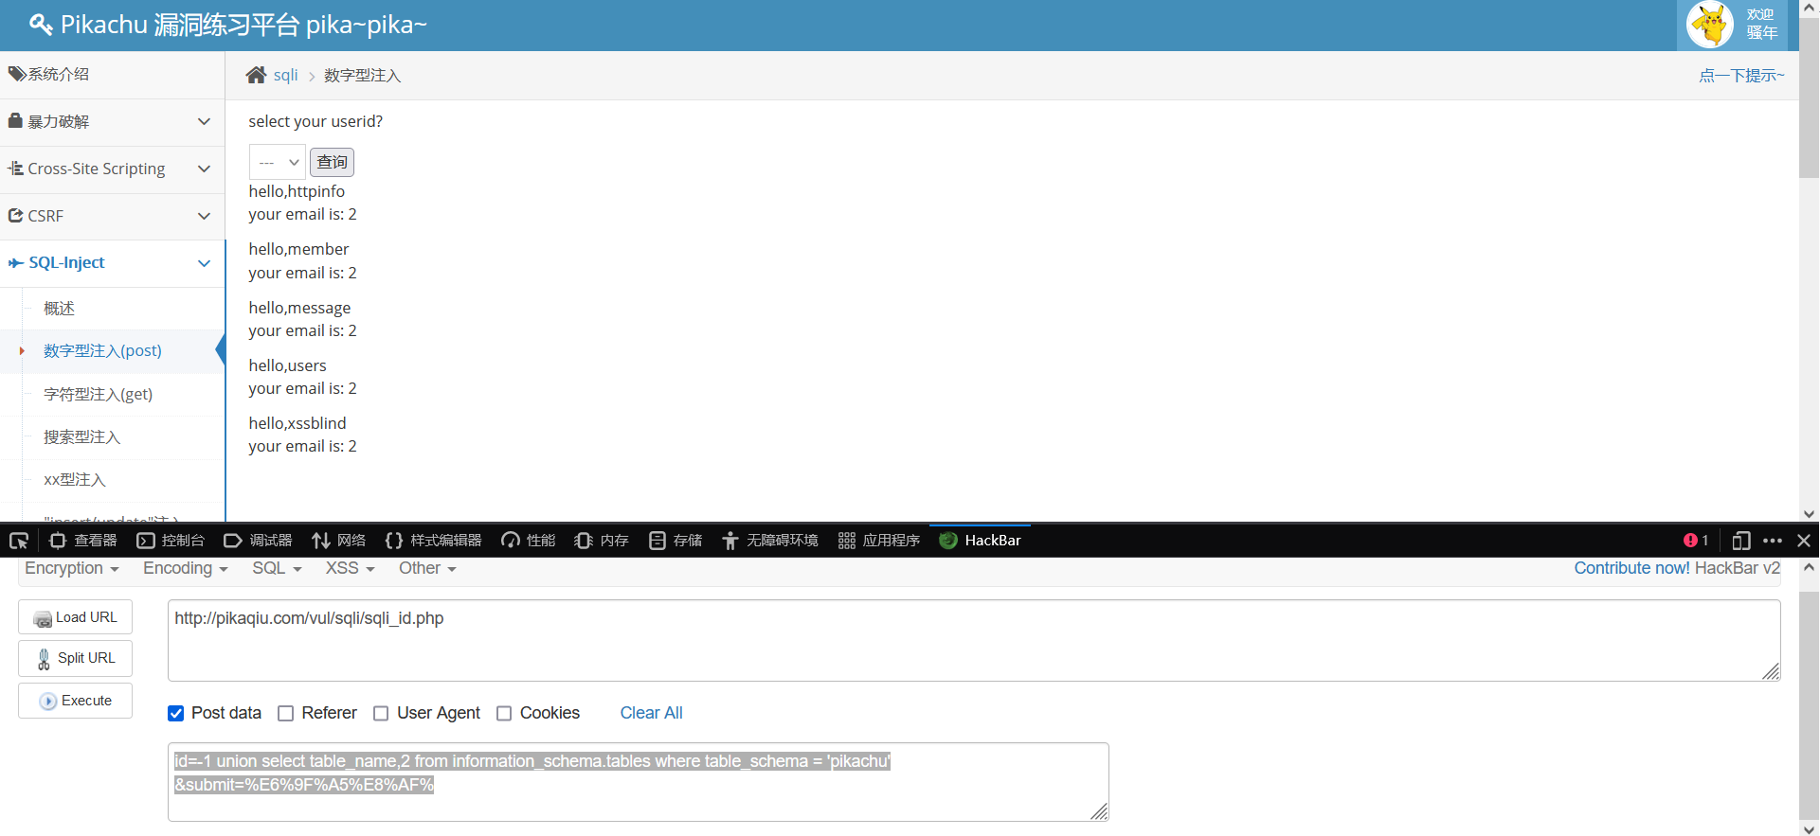Switch to the 无障碍环境 accessibility tab
The image size is (1820, 836).
[770, 541]
